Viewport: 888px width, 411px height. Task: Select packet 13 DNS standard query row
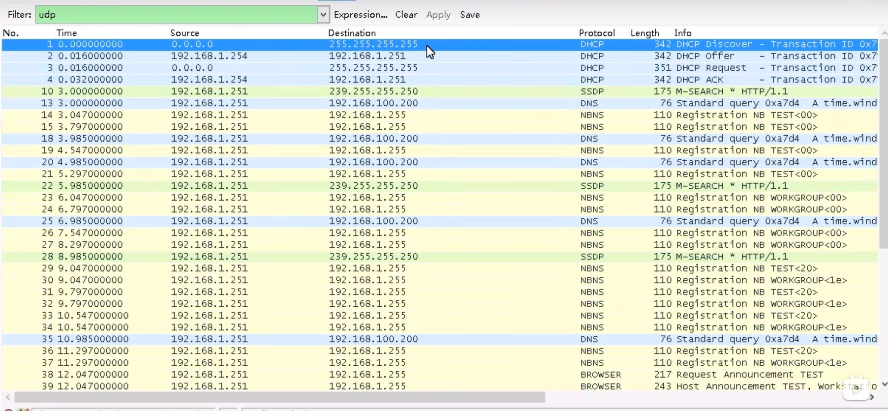pos(440,103)
